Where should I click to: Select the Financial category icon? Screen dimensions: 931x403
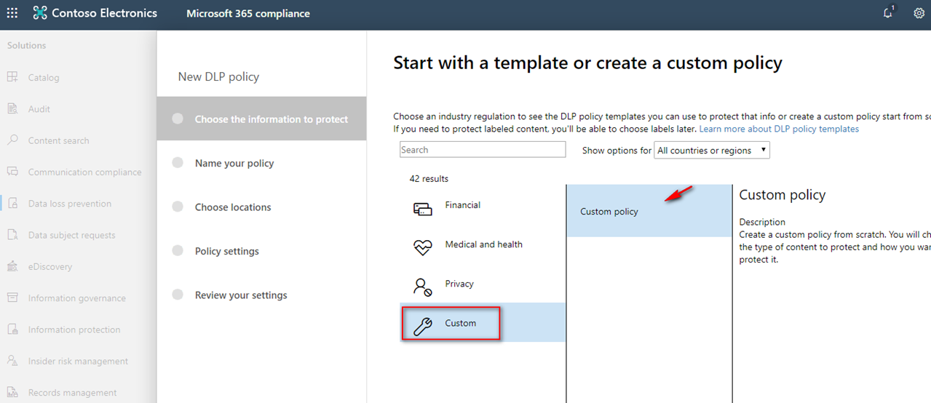pyautogui.click(x=423, y=209)
